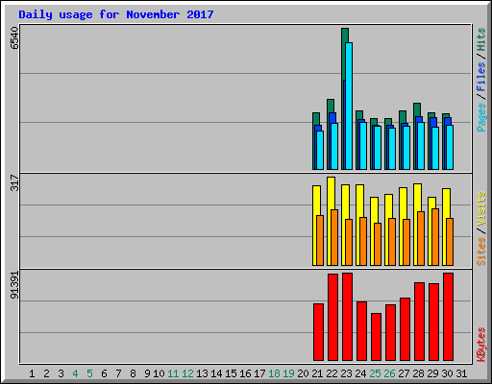This screenshot has height=384, width=492.
Task: Click day label 28 on the x-axis
Action: 418,373
